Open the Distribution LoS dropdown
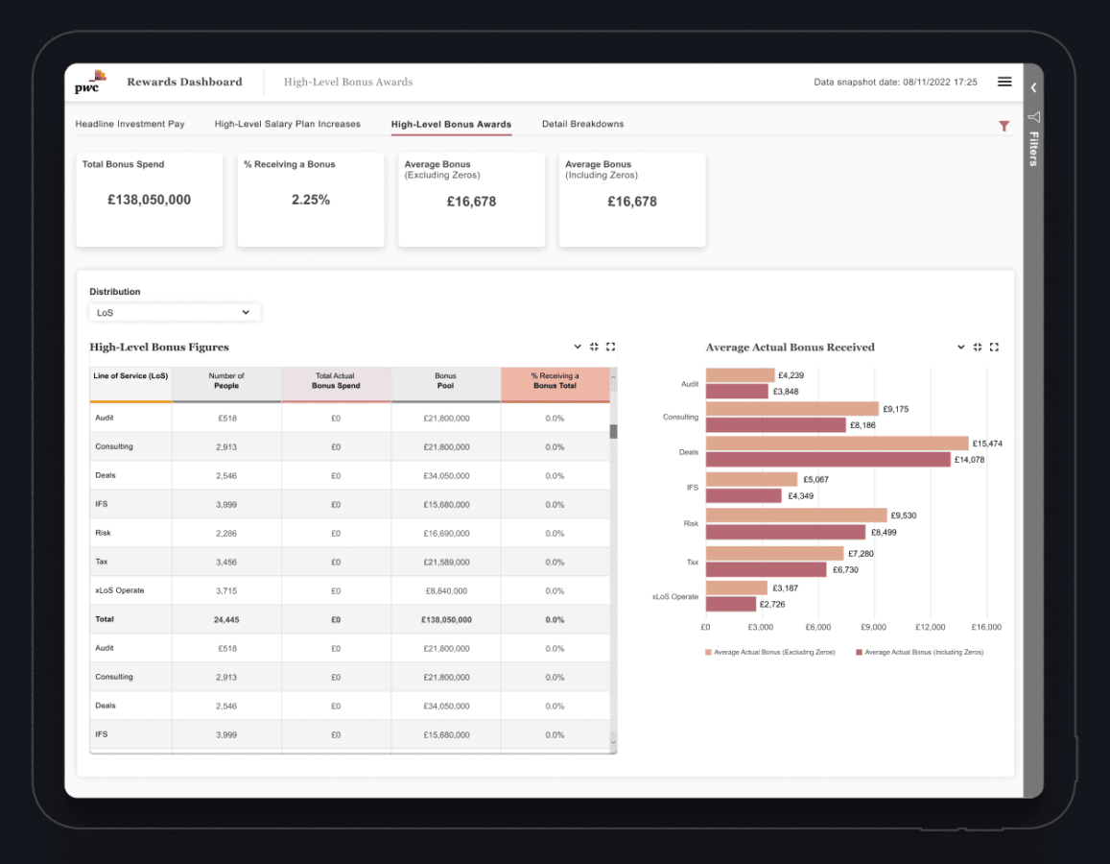Viewport: 1110px width, 864px height. point(175,312)
